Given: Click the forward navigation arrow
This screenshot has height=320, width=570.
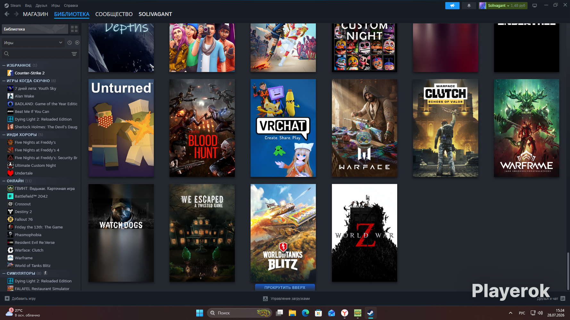Looking at the screenshot, I should [x=16, y=14].
